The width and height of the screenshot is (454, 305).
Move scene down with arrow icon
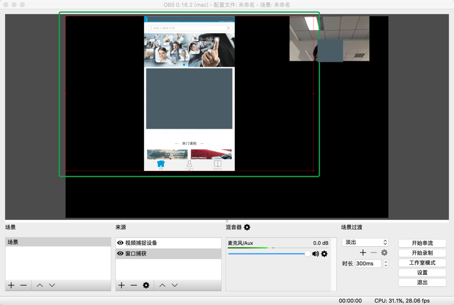pos(52,285)
